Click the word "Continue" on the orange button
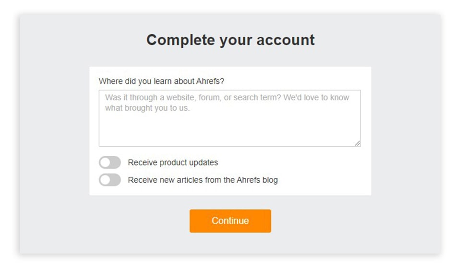468x267 pixels. [x=230, y=221]
